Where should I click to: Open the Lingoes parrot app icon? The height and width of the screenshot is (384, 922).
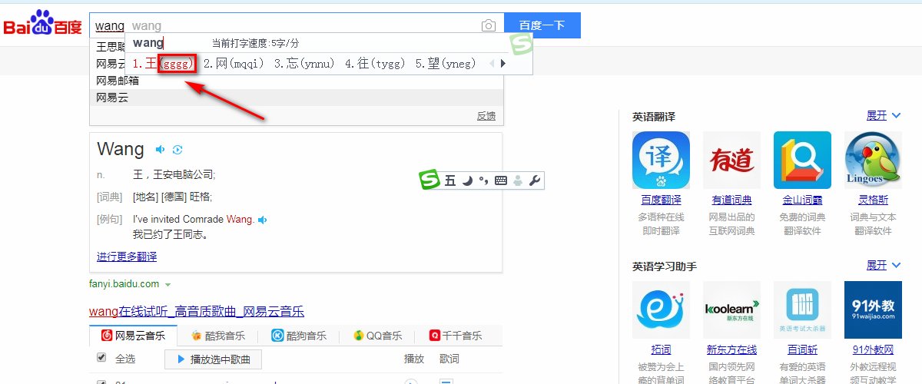coord(873,160)
